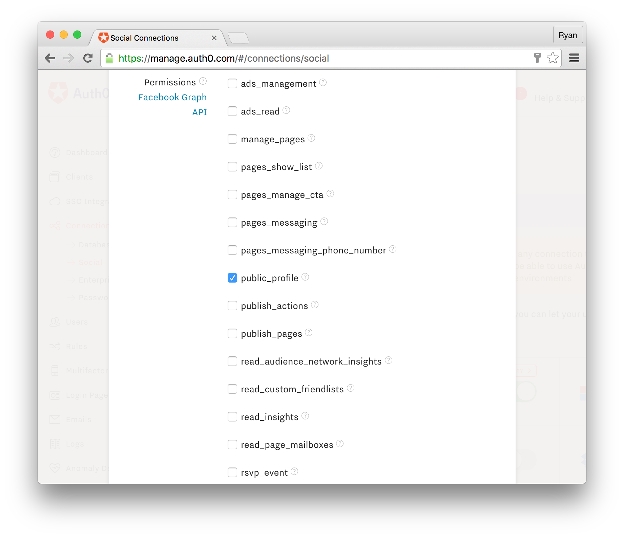Image resolution: width=624 pixels, height=538 pixels.
Task: Click the browser forward arrow
Action: pos(69,58)
